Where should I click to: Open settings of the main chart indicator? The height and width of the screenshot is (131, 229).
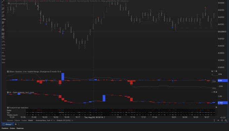(9, 3)
